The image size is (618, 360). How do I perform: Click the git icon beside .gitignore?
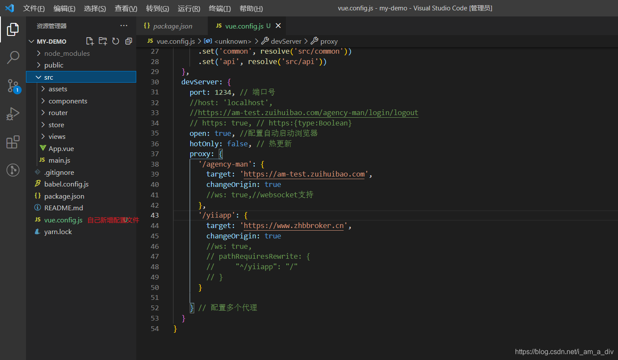tap(38, 172)
